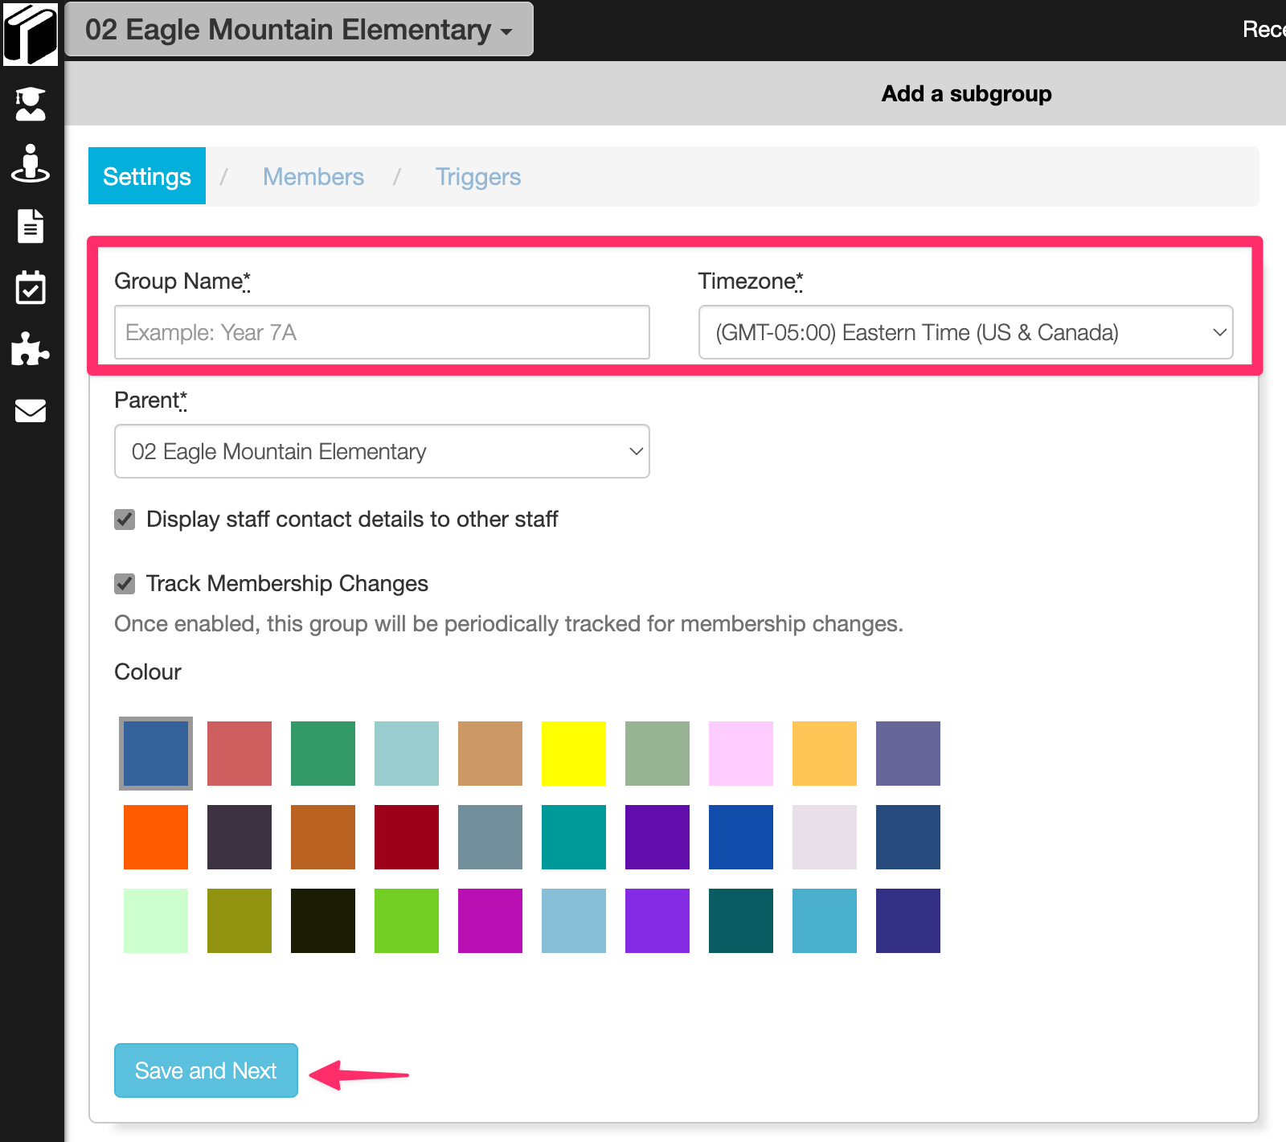Open the Timezone dropdown
The width and height of the screenshot is (1286, 1142).
click(x=966, y=332)
